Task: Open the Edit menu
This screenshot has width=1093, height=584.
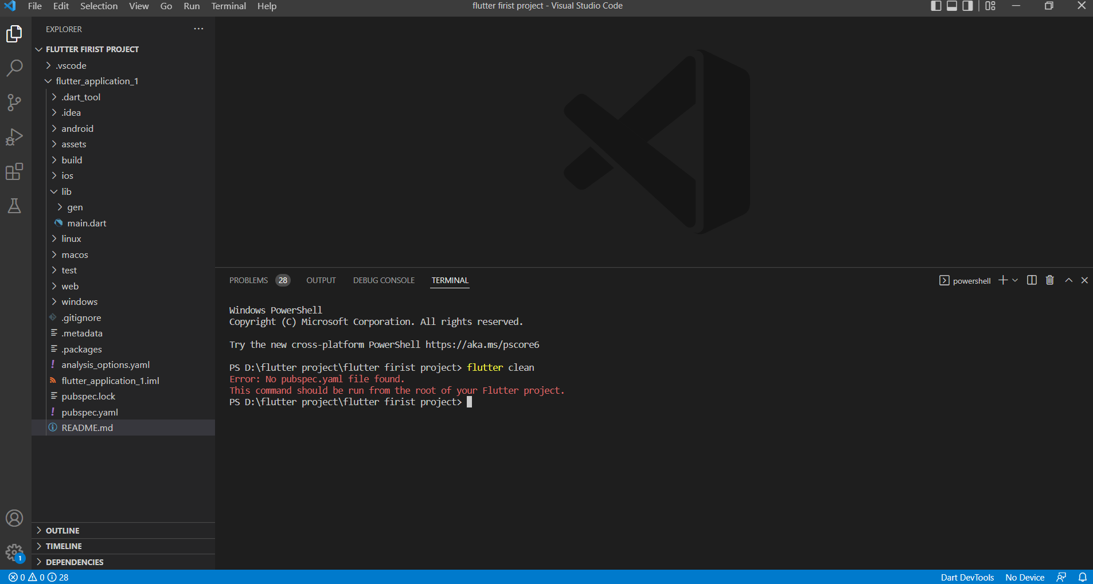Action: [x=61, y=6]
